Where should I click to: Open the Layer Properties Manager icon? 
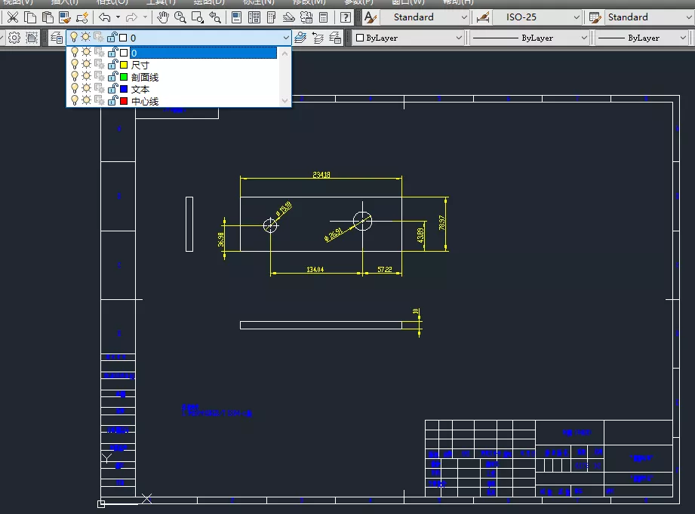click(x=57, y=38)
